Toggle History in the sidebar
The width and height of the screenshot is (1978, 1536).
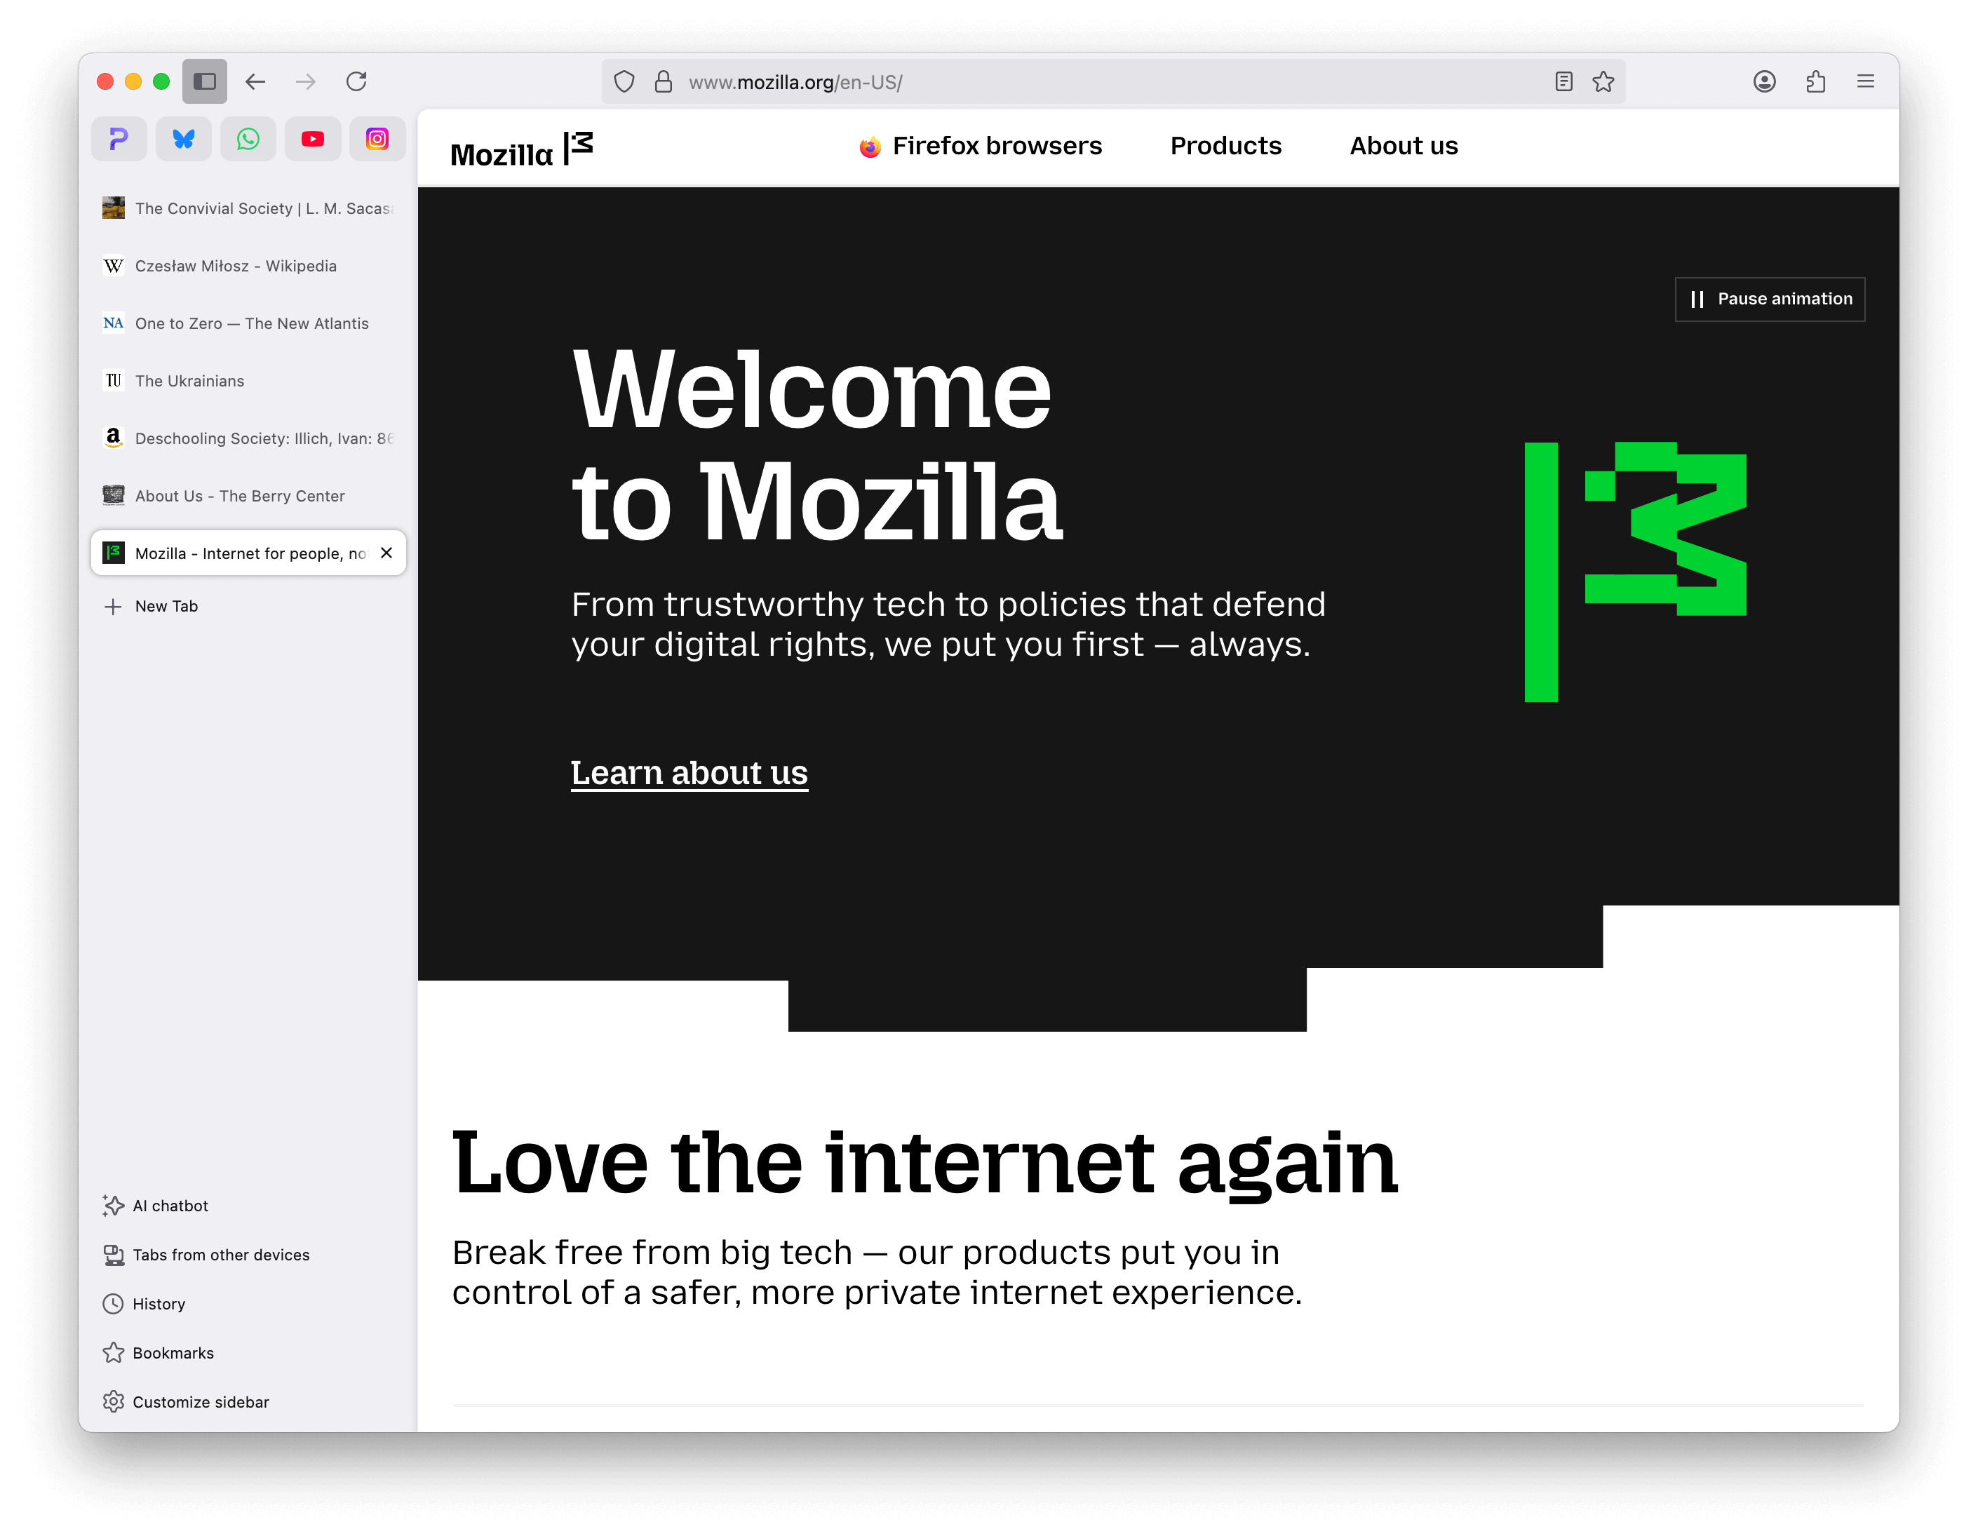159,1303
